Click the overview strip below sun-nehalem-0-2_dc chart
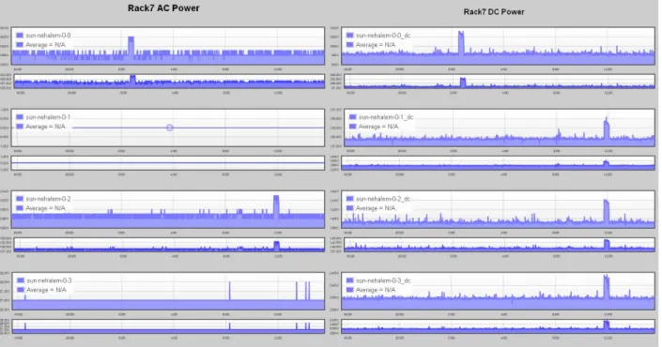Viewport: 662px width, 347px height. tap(500, 245)
